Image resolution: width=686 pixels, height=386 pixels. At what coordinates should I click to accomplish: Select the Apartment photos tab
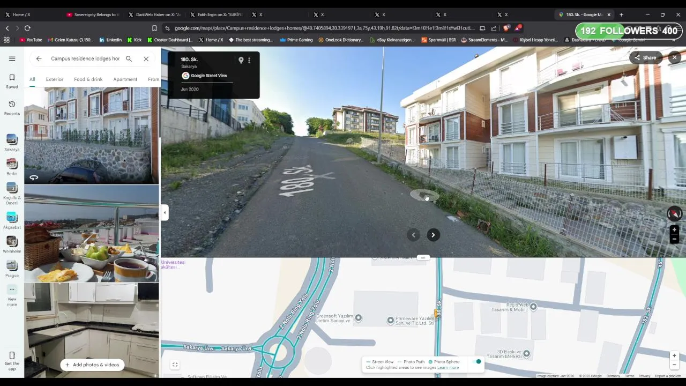pyautogui.click(x=125, y=79)
